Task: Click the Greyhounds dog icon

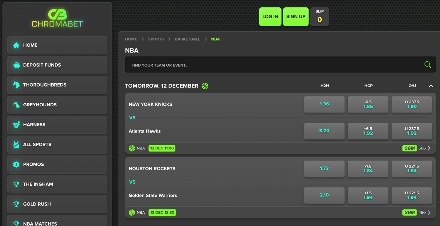Action: tap(16, 105)
